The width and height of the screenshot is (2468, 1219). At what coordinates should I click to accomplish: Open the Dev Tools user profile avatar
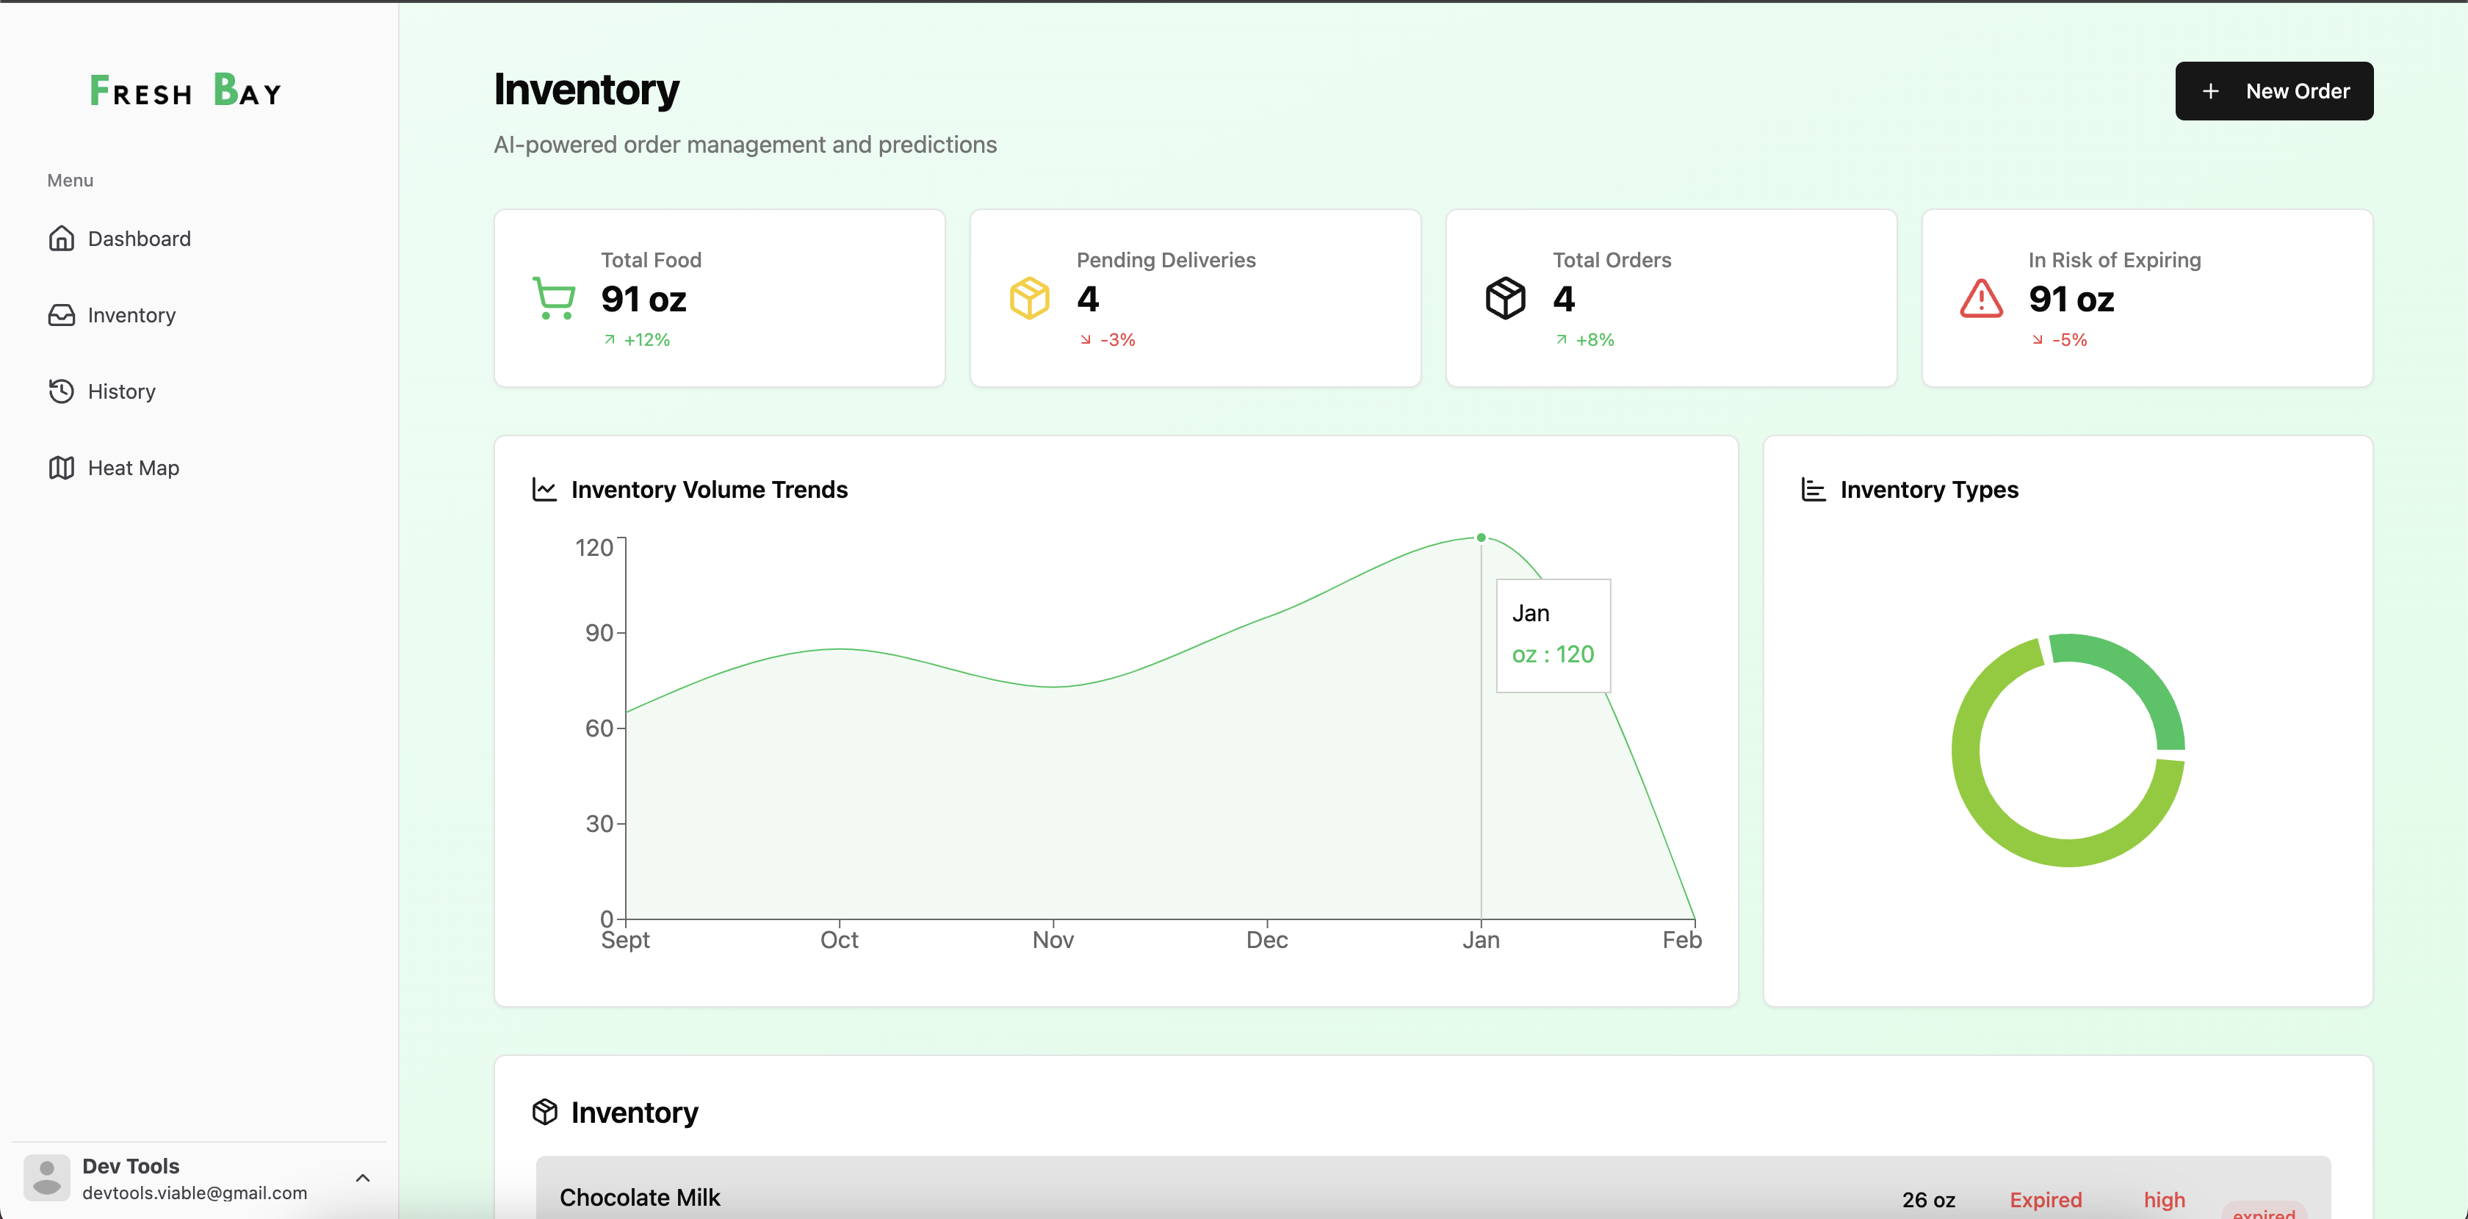[47, 1178]
